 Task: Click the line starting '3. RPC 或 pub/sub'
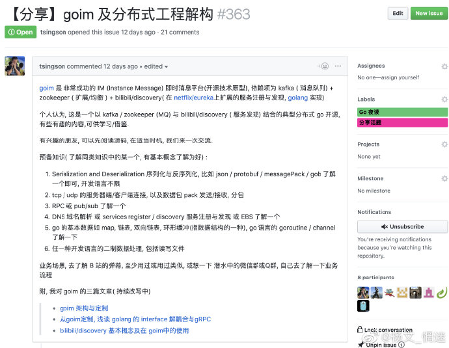click(85, 206)
